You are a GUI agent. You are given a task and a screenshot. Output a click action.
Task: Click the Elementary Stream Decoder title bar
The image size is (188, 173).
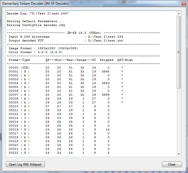tap(83, 4)
